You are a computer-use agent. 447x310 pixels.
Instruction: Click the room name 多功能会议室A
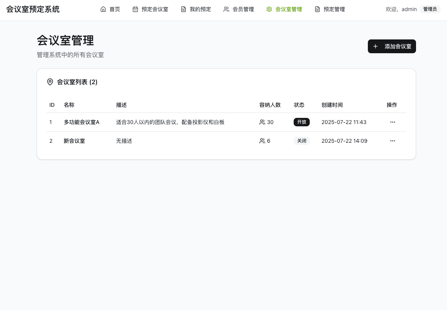[81, 122]
